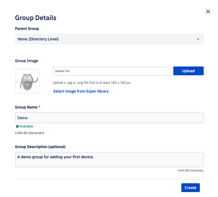Image resolution: width=218 pixels, height=197 pixels.
Task: Click into the Group Description text area
Action: pos(109,160)
